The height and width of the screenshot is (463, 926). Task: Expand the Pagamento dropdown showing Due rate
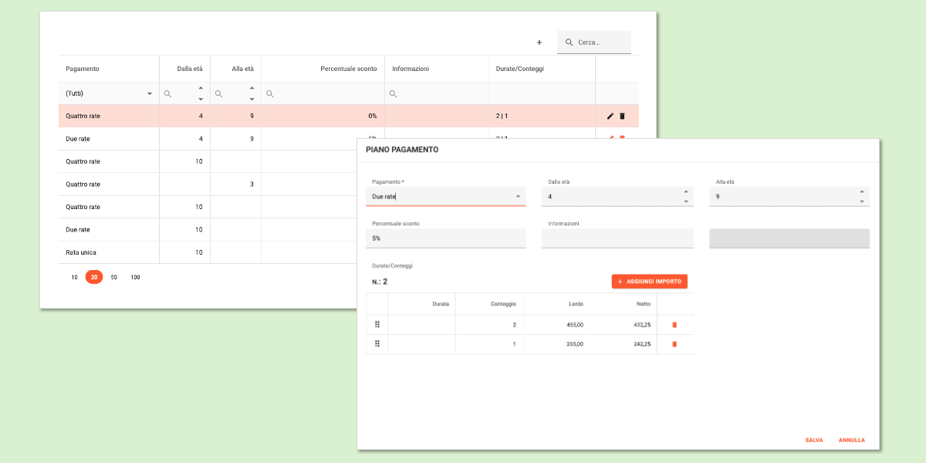[518, 197]
